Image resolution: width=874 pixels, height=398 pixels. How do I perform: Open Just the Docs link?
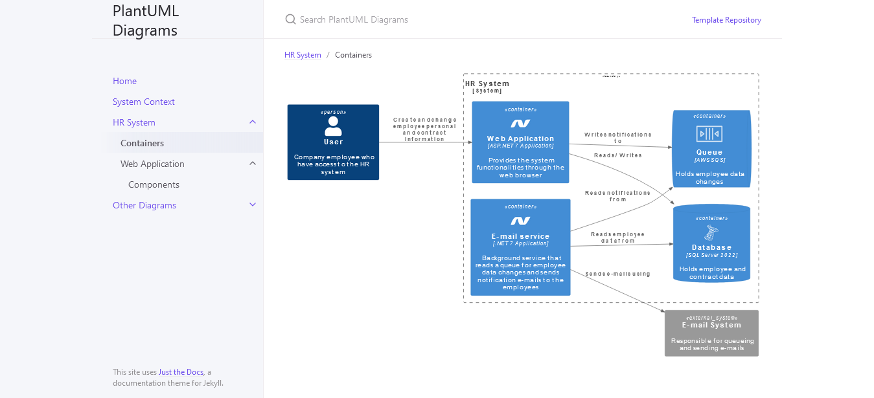[x=181, y=372]
